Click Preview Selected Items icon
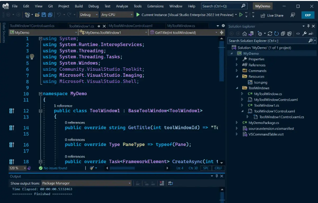The image size is (318, 203). tap(311, 34)
